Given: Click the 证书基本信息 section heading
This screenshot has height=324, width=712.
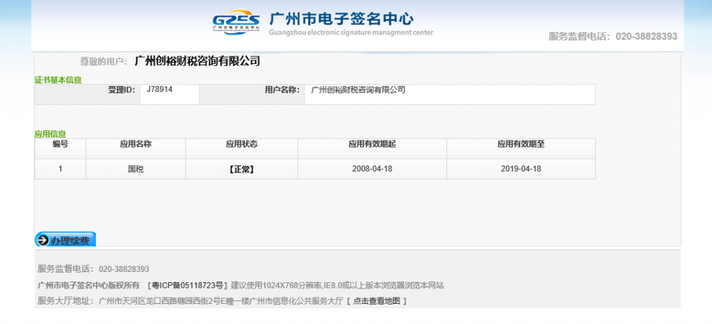Looking at the screenshot, I should click(x=58, y=79).
